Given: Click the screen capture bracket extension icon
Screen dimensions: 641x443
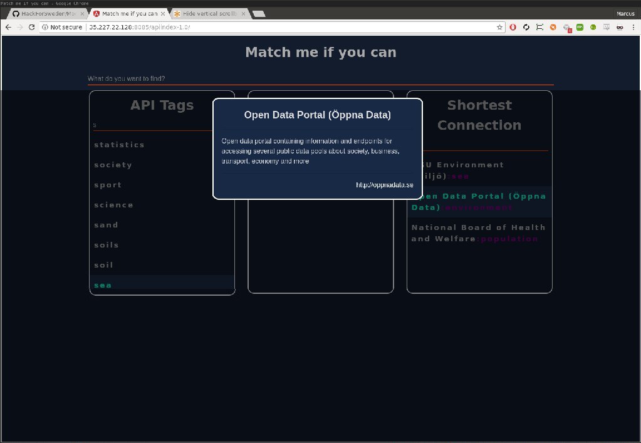Looking at the screenshot, I should [539, 27].
